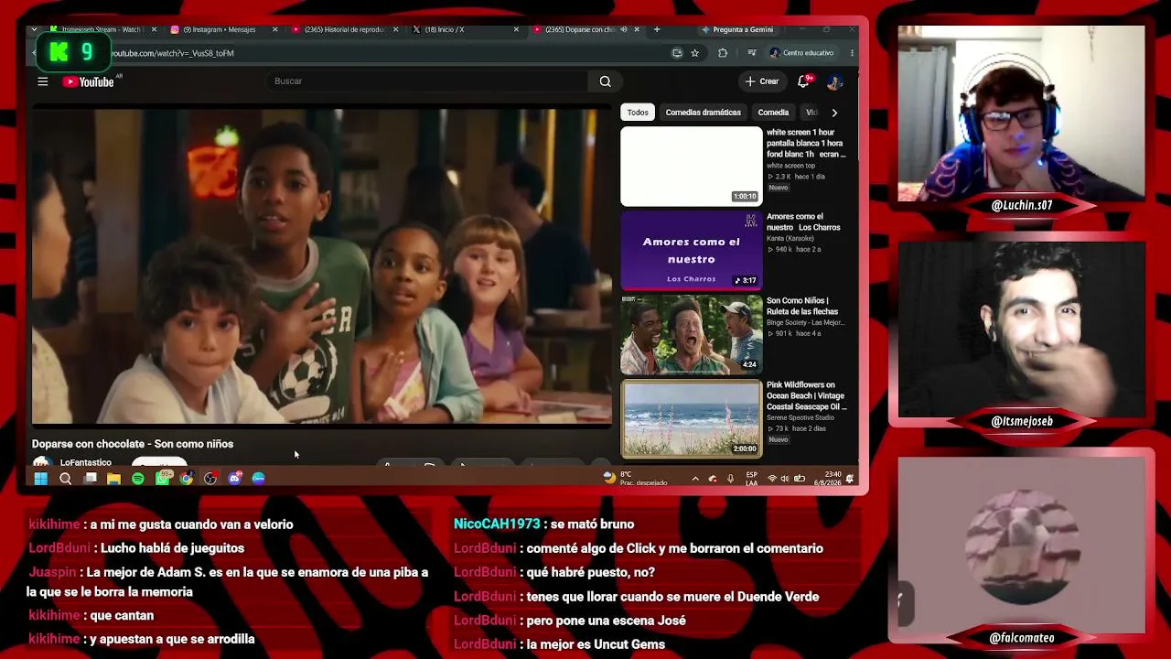Click the Amores como el nuestro channel 'Kanta (Karaoke)'
This screenshot has width=1171, height=659.
pos(790,239)
